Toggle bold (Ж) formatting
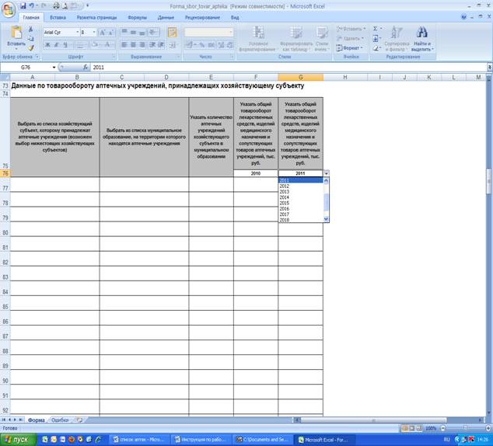The image size is (493, 446). point(47,45)
